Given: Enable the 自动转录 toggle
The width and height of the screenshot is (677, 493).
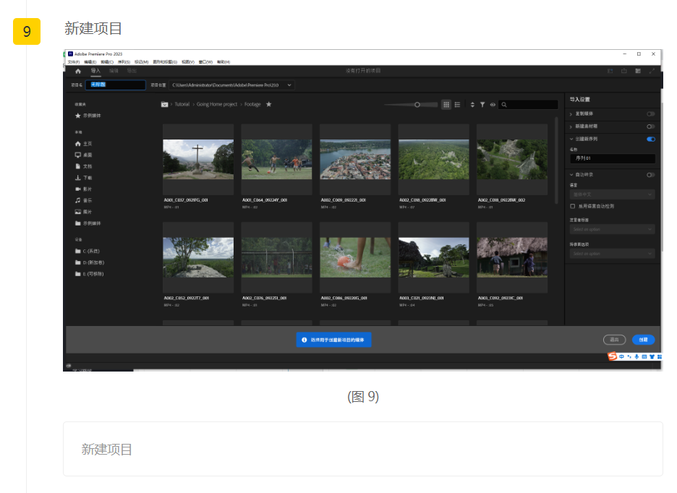Looking at the screenshot, I should 651,175.
